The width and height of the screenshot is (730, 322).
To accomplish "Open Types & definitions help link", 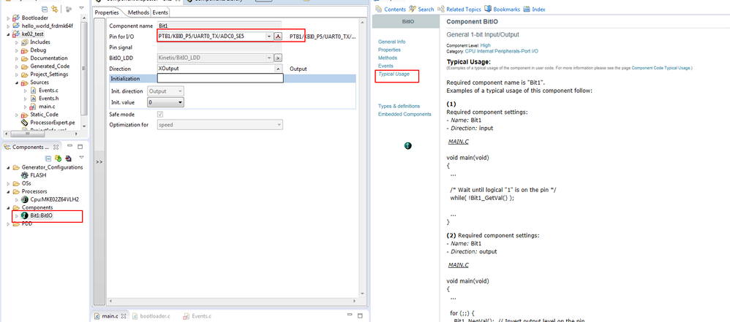I will click(399, 106).
